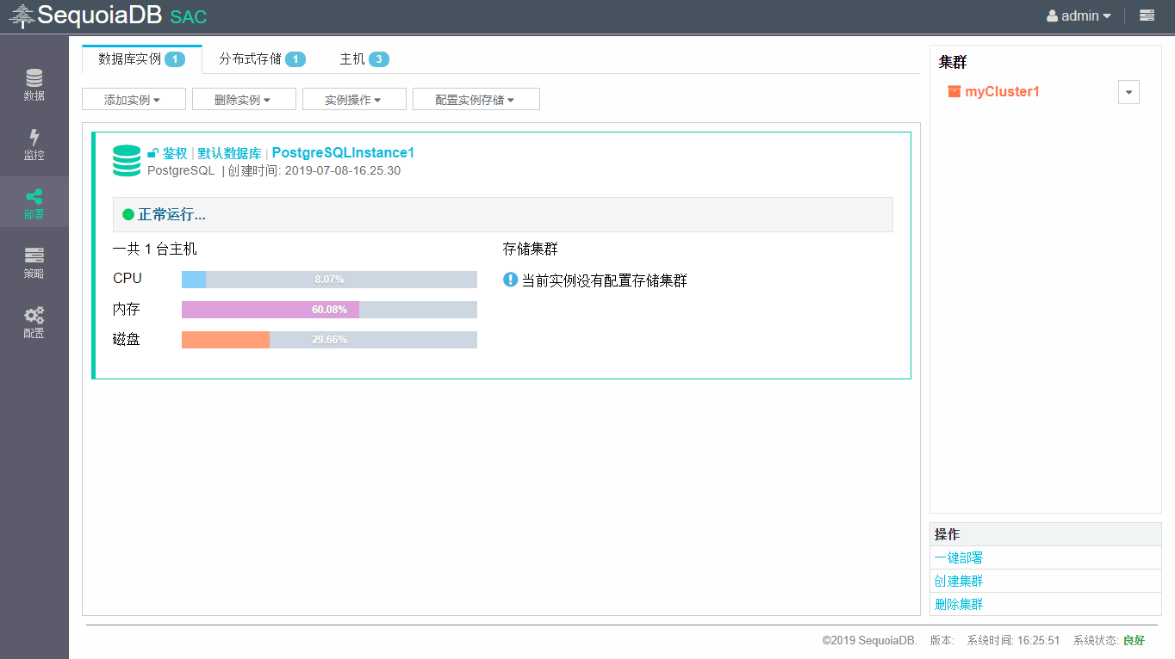Click the 一键部署 link in 操作 panel
Viewport: 1175px width, 659px height.
point(958,557)
